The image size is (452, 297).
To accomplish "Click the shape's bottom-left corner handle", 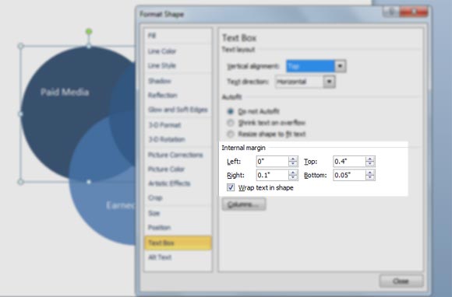I will (x=20, y=182).
